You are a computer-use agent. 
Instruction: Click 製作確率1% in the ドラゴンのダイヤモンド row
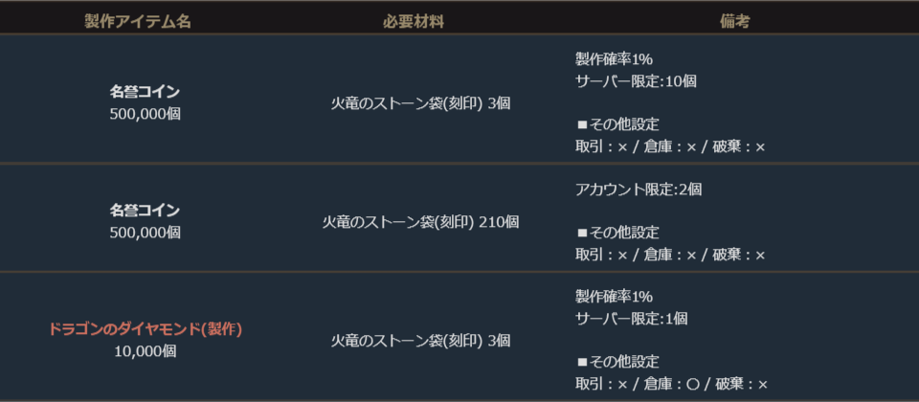[614, 297]
